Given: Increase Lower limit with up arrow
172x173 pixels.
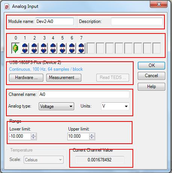Looking at the screenshot, I should pos(33,135).
